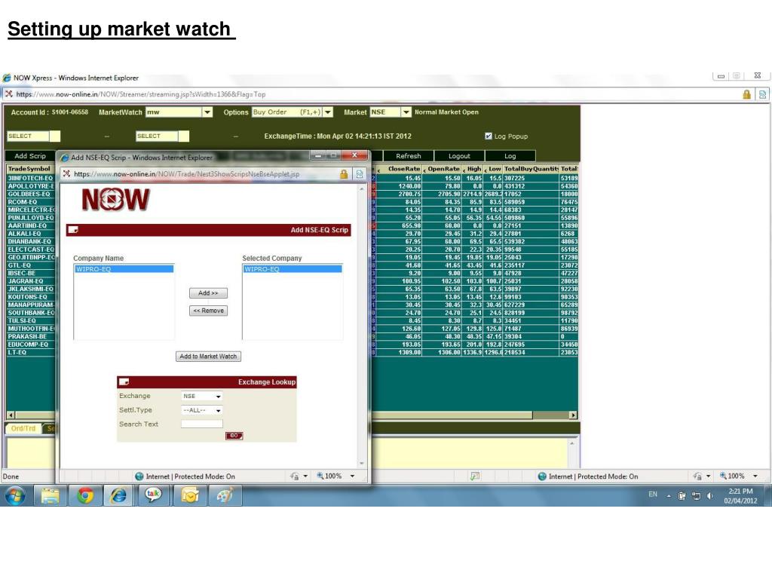Click Refresh tab

click(x=408, y=155)
